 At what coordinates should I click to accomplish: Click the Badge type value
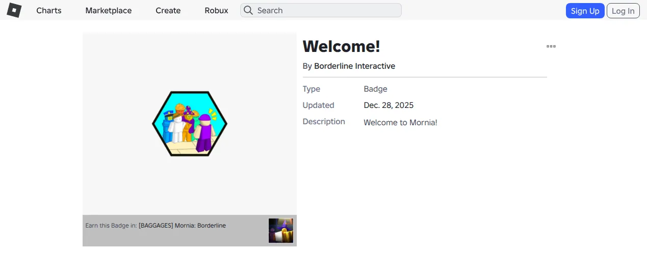tap(375, 89)
